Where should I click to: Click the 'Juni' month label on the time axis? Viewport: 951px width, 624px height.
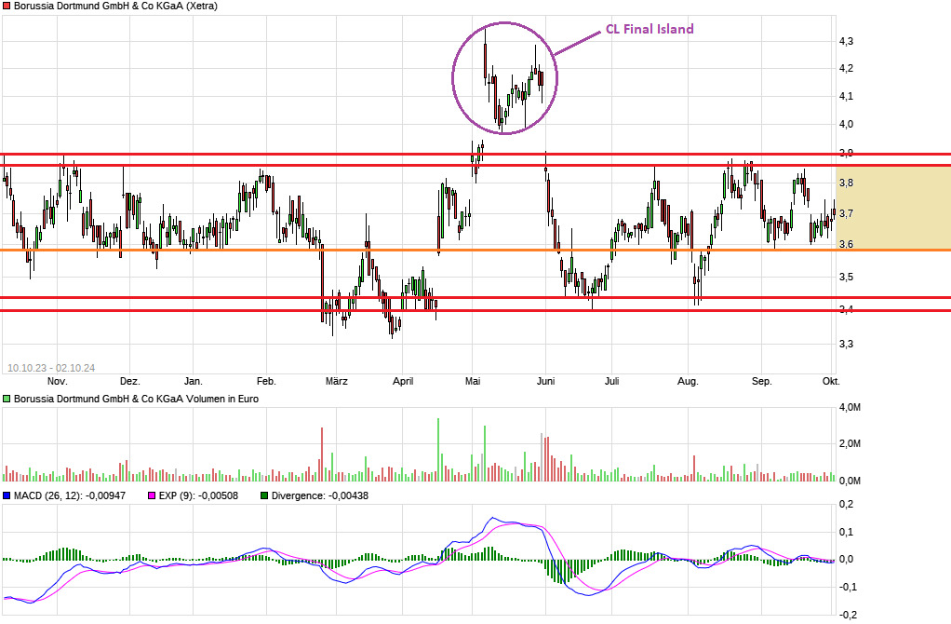coord(546,381)
